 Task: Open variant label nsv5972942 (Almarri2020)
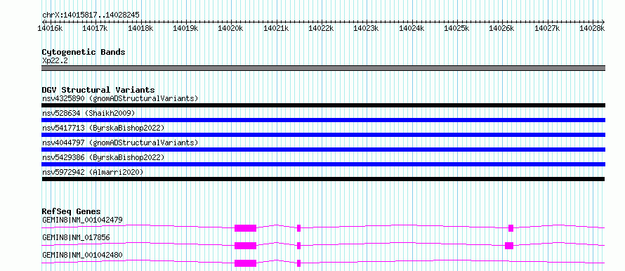coord(93,172)
